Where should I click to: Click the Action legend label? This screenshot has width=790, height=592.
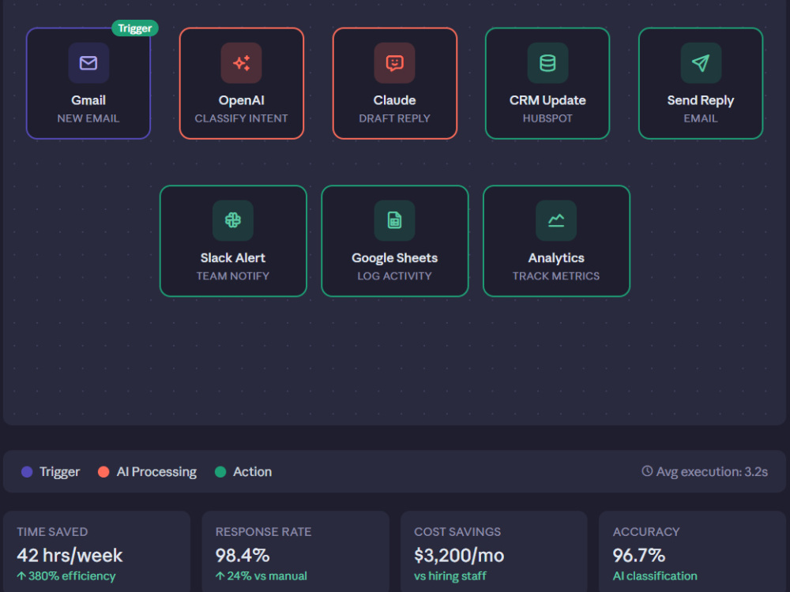[x=253, y=472]
